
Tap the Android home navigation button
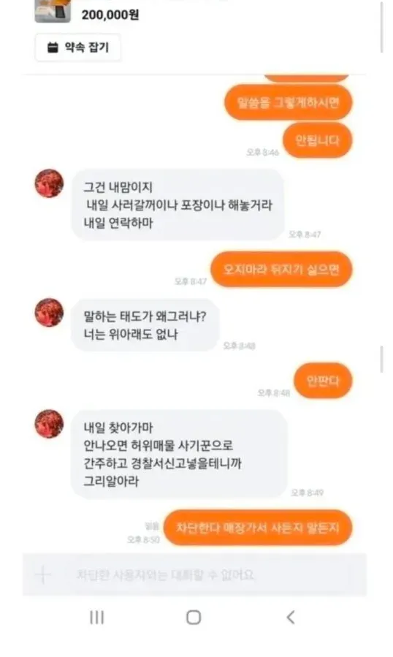tap(194, 618)
